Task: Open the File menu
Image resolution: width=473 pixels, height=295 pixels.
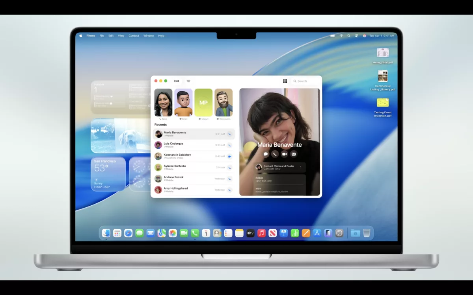Action: coord(102,35)
